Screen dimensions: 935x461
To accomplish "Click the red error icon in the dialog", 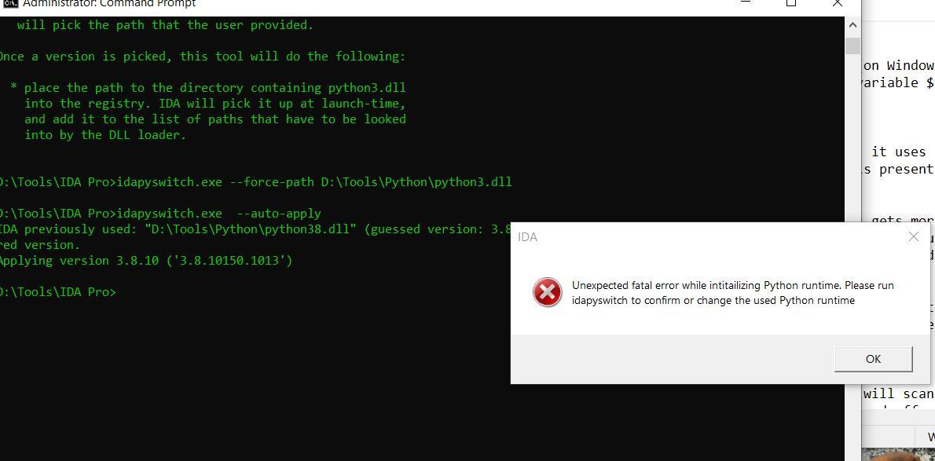I will point(548,292).
